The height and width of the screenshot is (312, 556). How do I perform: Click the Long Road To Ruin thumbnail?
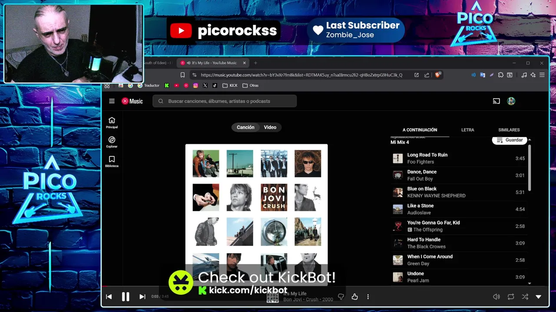click(x=397, y=158)
